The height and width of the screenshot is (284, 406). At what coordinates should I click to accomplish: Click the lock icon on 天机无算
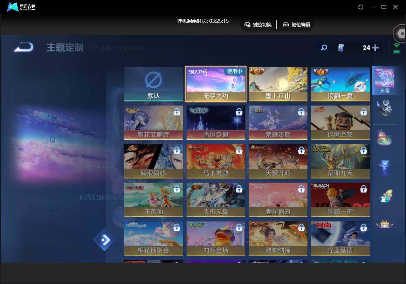pyautogui.click(x=239, y=189)
